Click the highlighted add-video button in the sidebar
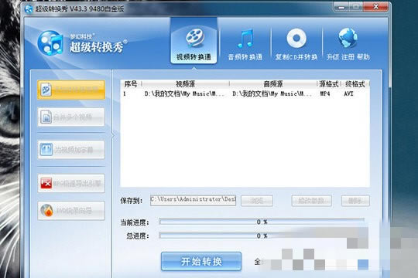This screenshot has width=418, height=278. click(71, 90)
